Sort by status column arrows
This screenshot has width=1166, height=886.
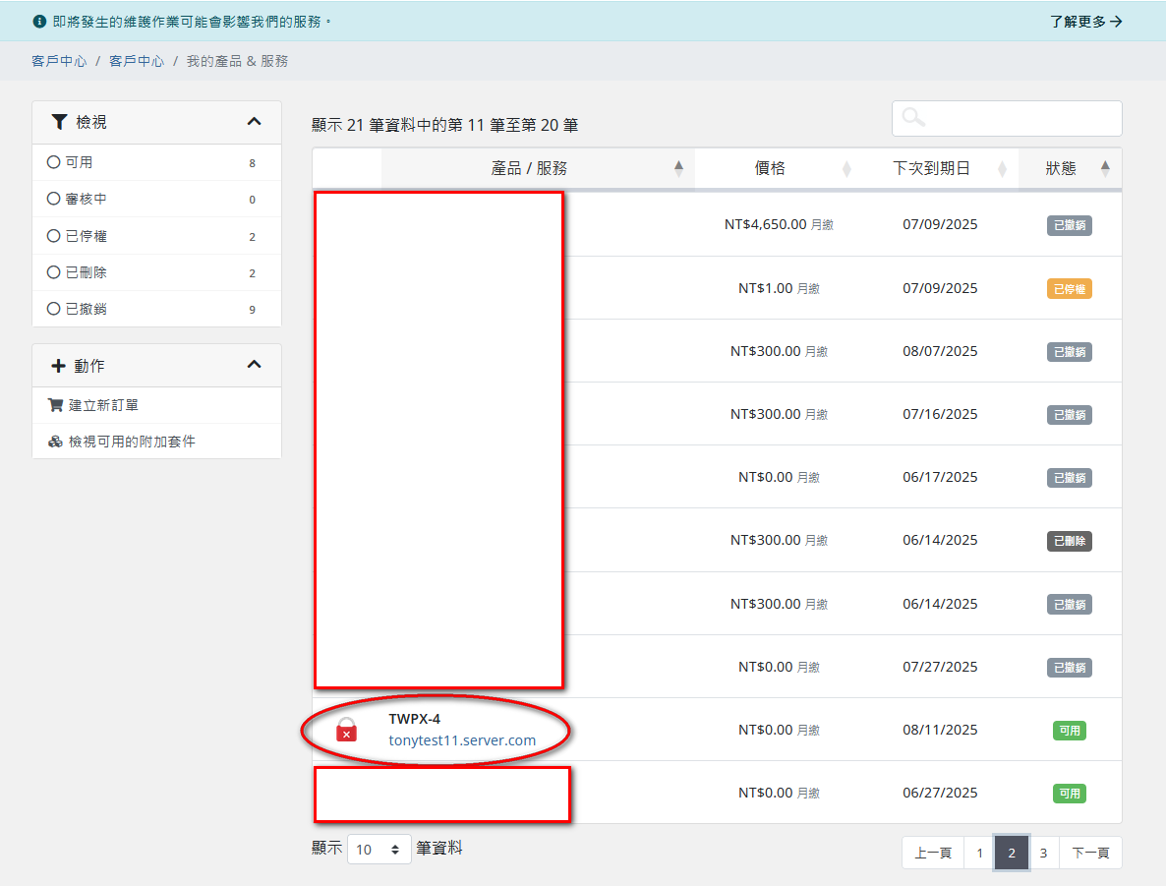click(1105, 168)
